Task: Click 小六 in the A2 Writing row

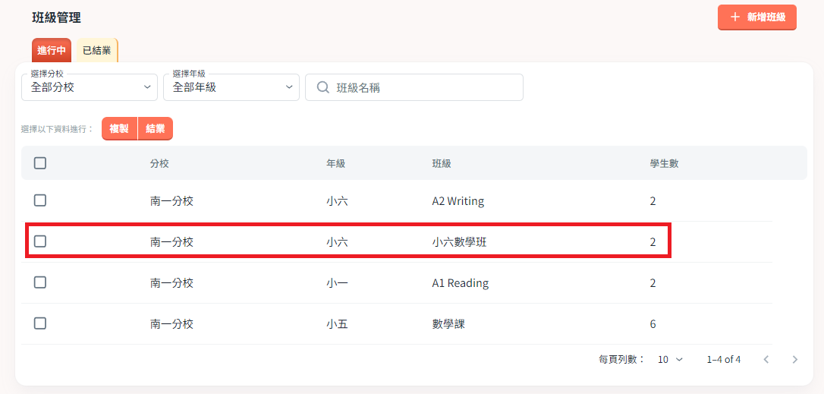Action: point(338,201)
